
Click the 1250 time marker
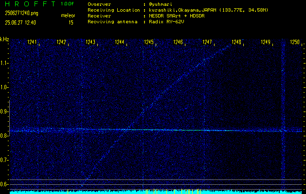click(295, 42)
